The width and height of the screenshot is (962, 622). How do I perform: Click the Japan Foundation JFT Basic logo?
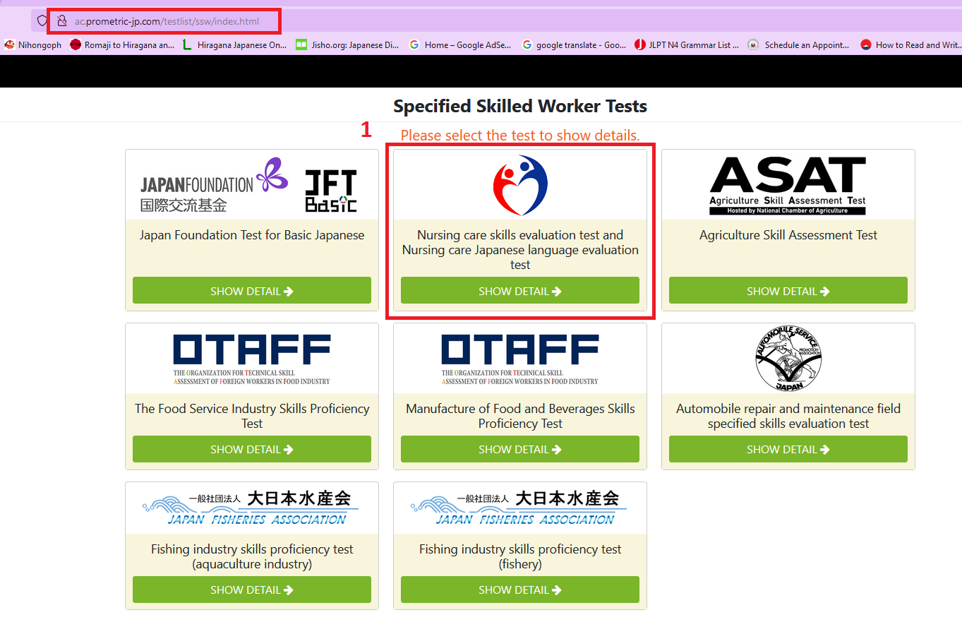249,186
